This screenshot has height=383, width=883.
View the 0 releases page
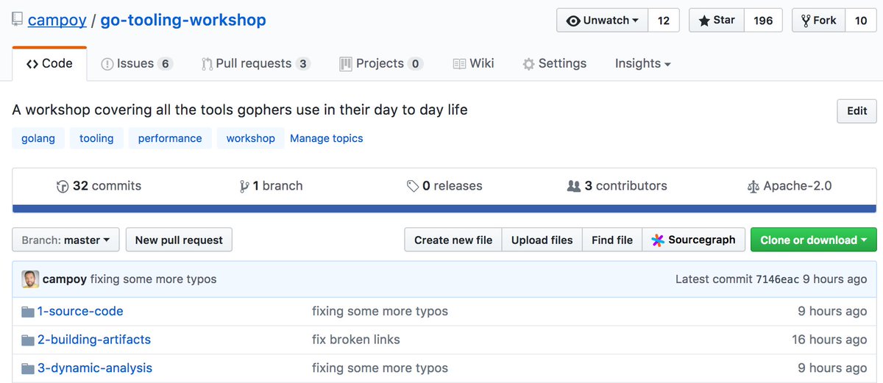tap(444, 187)
